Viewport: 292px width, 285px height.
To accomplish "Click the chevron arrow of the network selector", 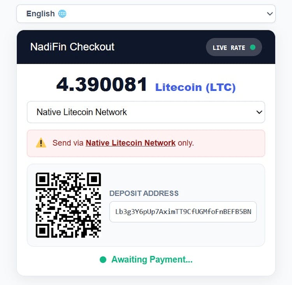I will [x=259, y=112].
